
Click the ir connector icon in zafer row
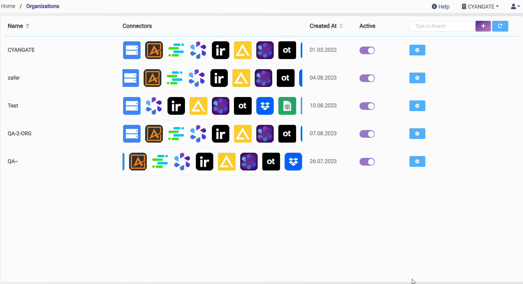coord(219,78)
